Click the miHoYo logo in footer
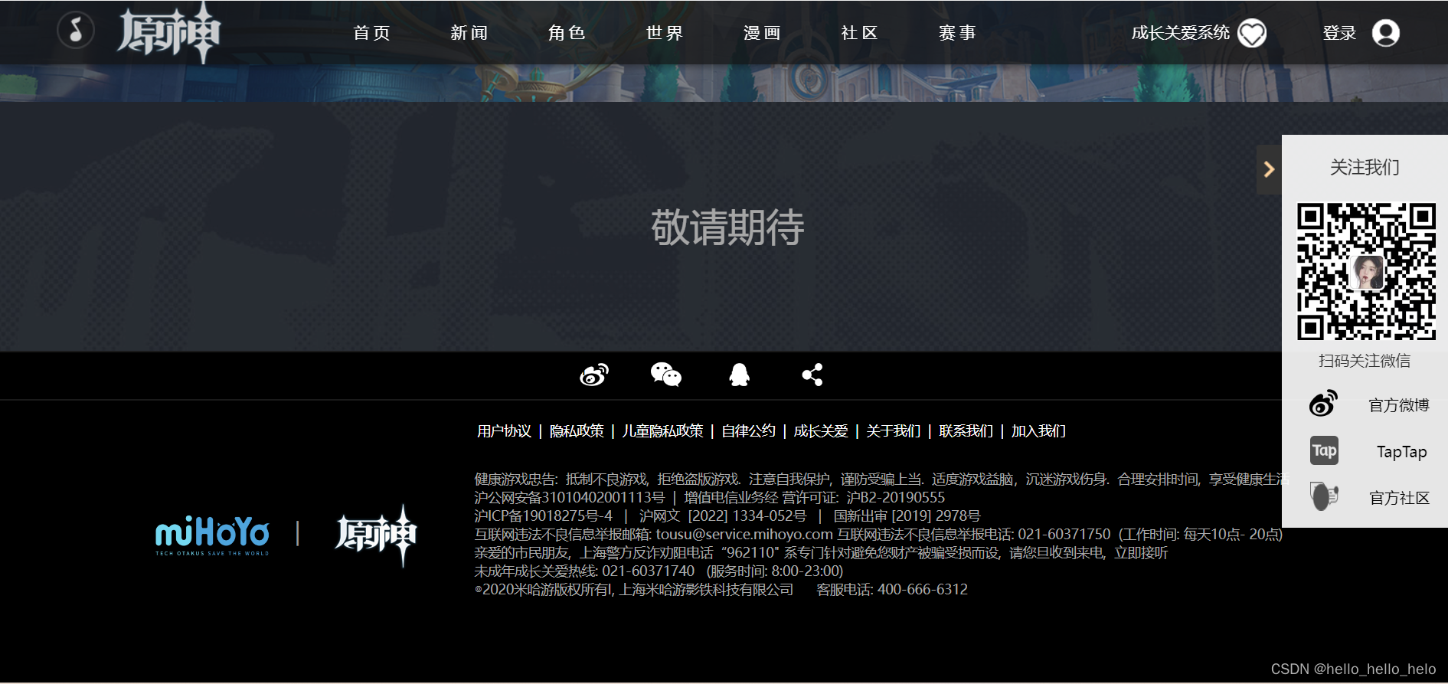The height and width of the screenshot is (684, 1448). [x=212, y=535]
